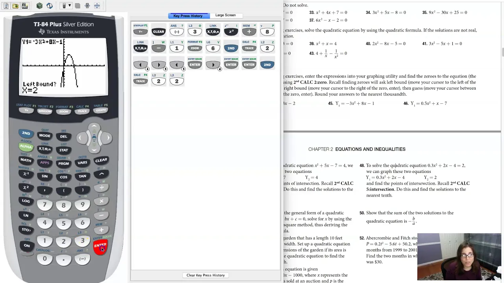Click the green cube toolbar icon
Viewport: 504px width, 283px height.
pyautogui.click(x=39, y=6)
